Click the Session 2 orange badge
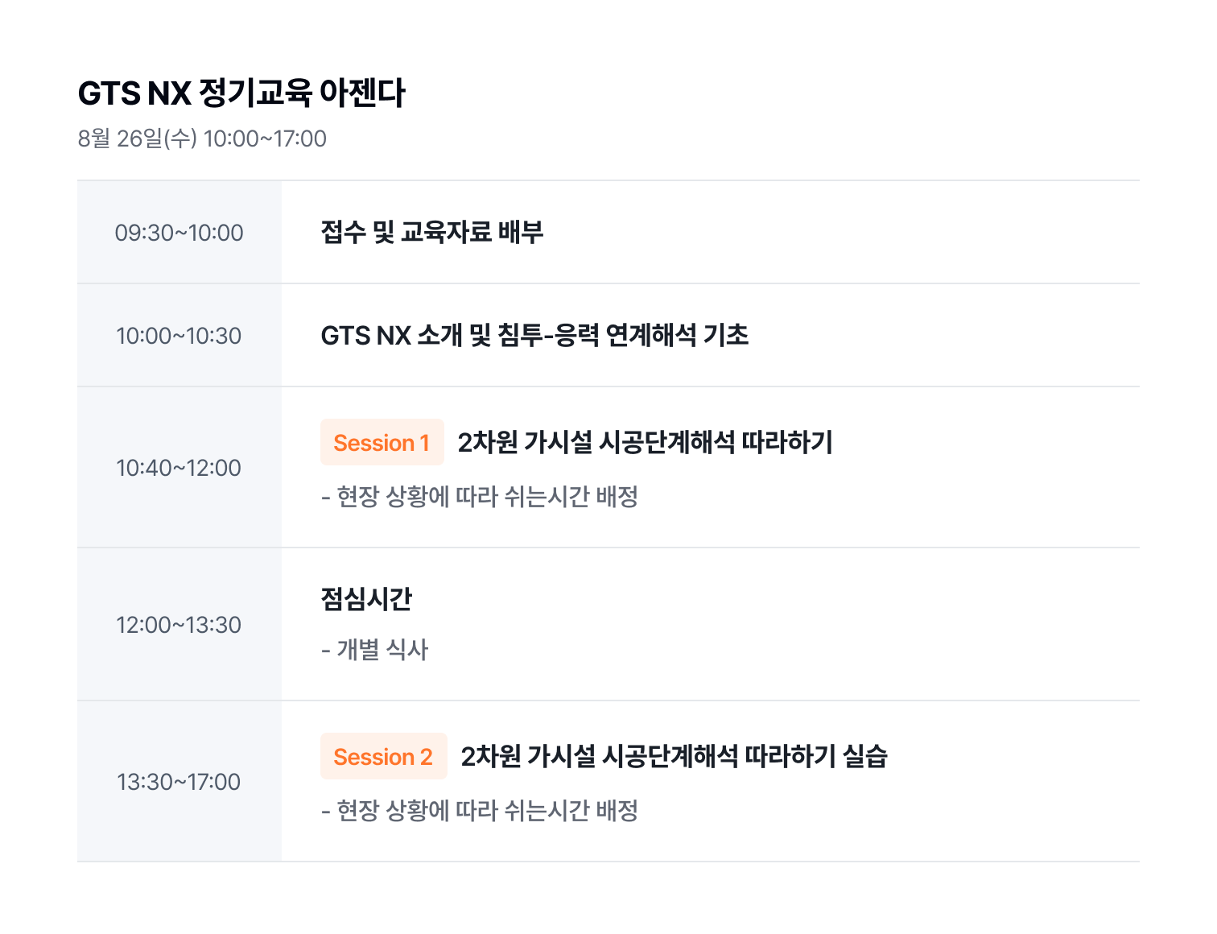The image size is (1217, 934). click(x=384, y=756)
